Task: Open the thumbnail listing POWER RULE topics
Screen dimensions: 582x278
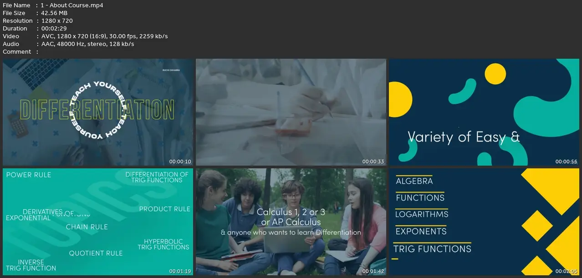Action: click(98, 222)
